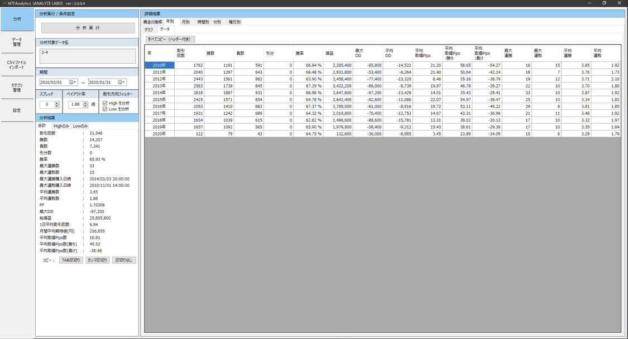Viewport: 628px width, 339px height.
Task: Click the 最大連勝 column header
Action: tap(517, 53)
